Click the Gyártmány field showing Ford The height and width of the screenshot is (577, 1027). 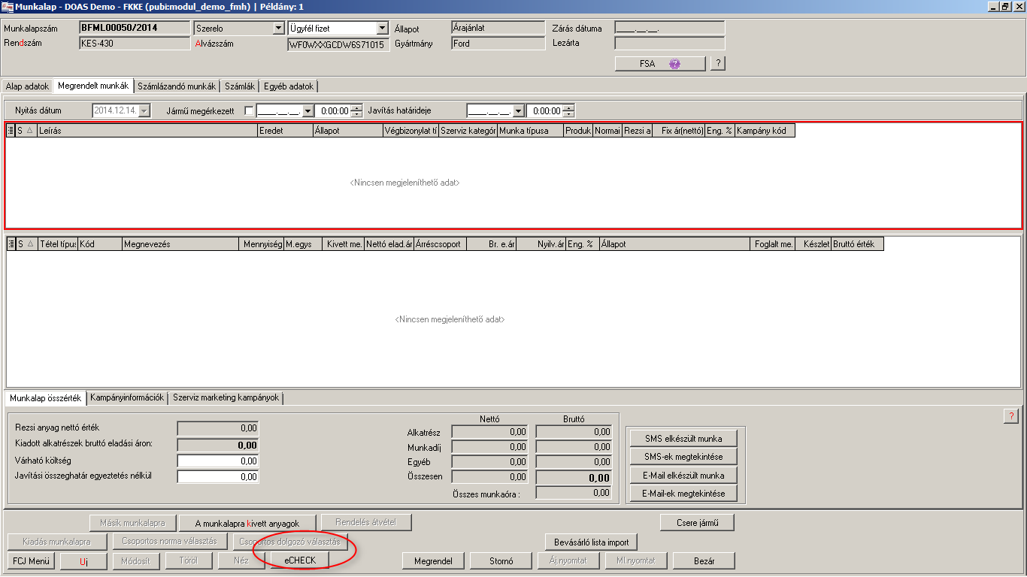click(x=498, y=43)
